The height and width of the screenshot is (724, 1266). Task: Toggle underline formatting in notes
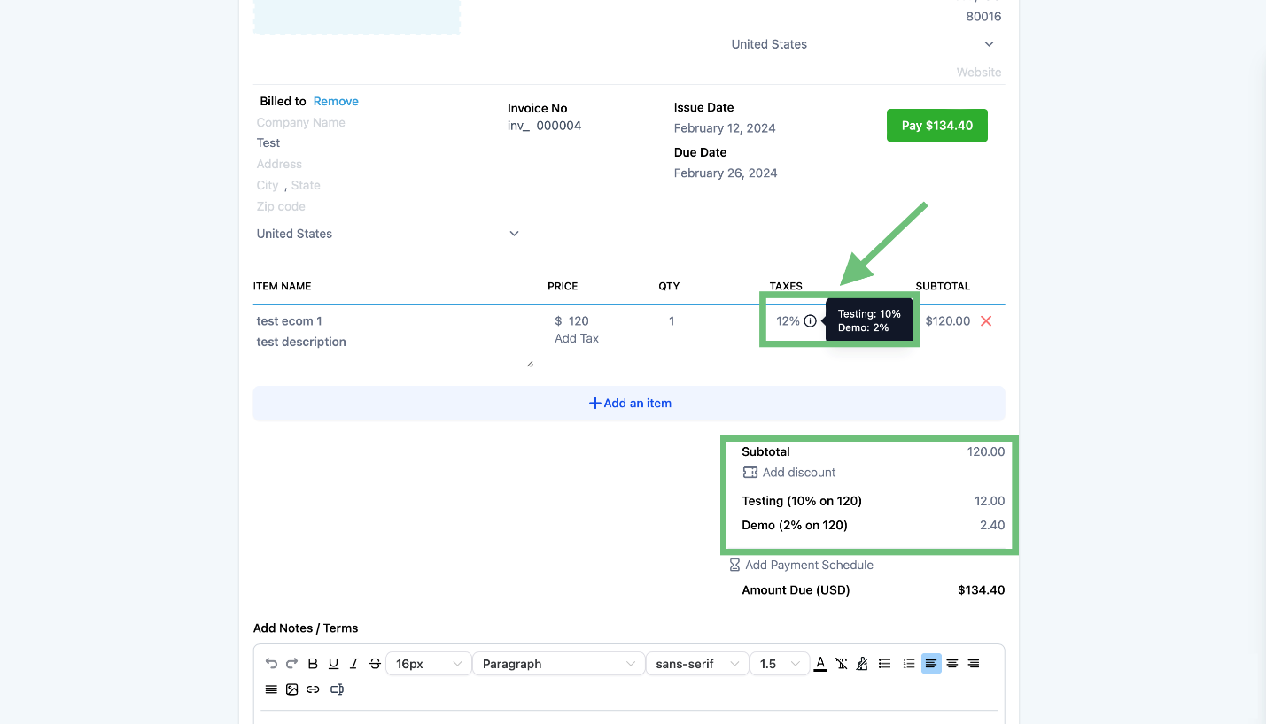coord(333,664)
